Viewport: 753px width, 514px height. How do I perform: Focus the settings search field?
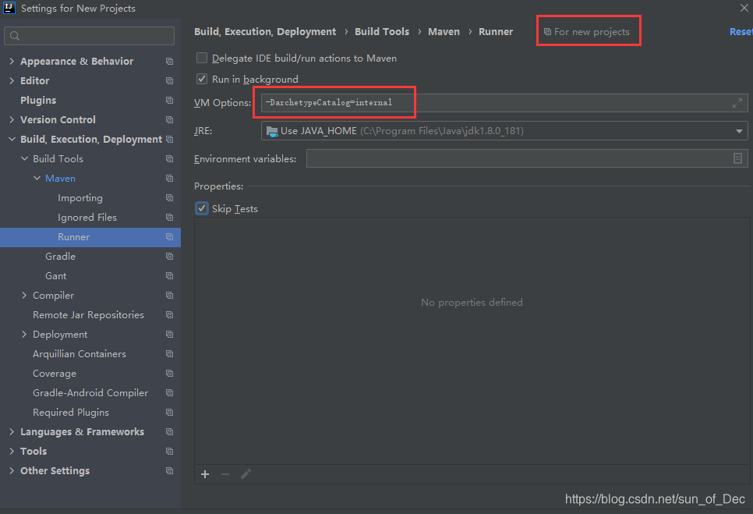[90, 36]
